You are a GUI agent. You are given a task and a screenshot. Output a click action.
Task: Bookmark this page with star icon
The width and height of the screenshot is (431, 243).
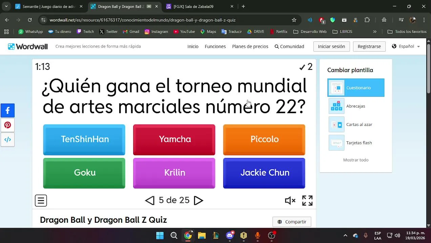point(294,20)
